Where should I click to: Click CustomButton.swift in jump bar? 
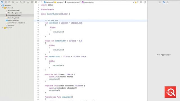(72, 2)
